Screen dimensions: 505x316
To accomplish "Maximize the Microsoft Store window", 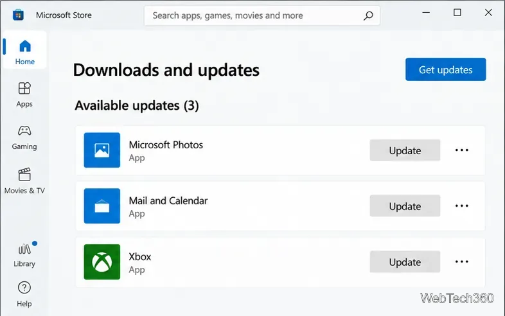I will coord(457,13).
